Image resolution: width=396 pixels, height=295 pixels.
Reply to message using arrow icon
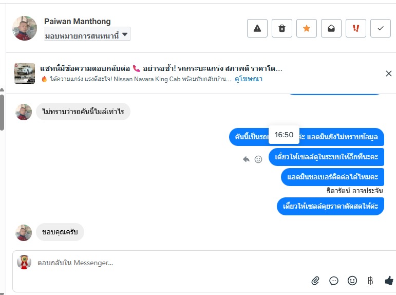tap(247, 159)
